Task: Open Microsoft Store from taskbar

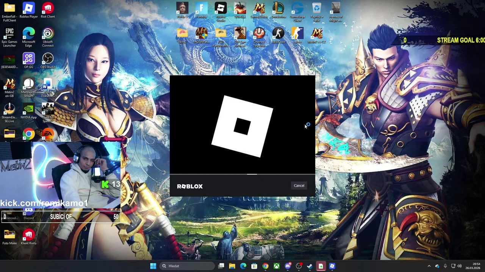Action: click(254, 266)
